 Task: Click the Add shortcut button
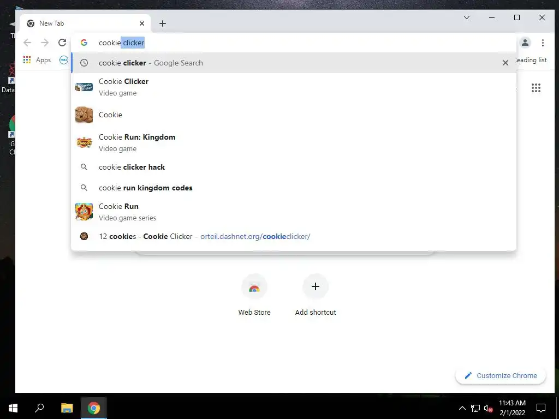[316, 295]
